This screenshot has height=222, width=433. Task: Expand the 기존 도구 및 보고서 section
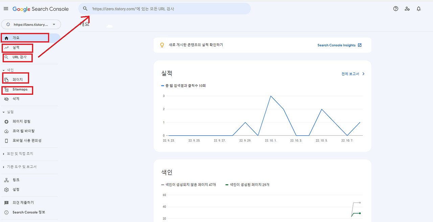[x=4, y=167]
